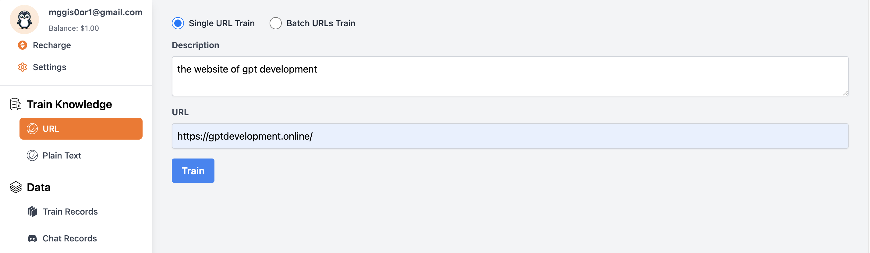The height and width of the screenshot is (253, 870).
Task: Click the Data layers stack icon
Action: point(16,187)
